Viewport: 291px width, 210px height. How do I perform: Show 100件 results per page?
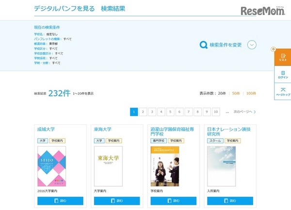pos(251,93)
